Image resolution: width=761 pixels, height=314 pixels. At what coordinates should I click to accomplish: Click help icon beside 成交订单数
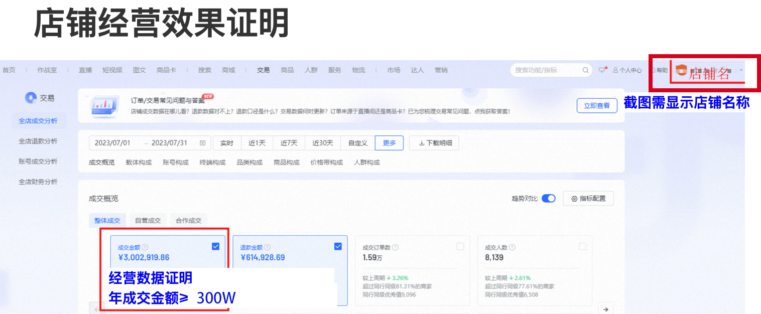pyautogui.click(x=395, y=247)
